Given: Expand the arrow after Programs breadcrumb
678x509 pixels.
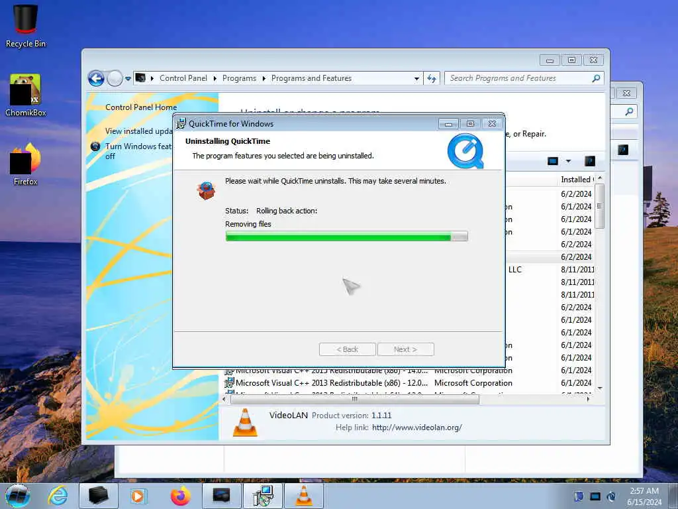Looking at the screenshot, I should 264,78.
